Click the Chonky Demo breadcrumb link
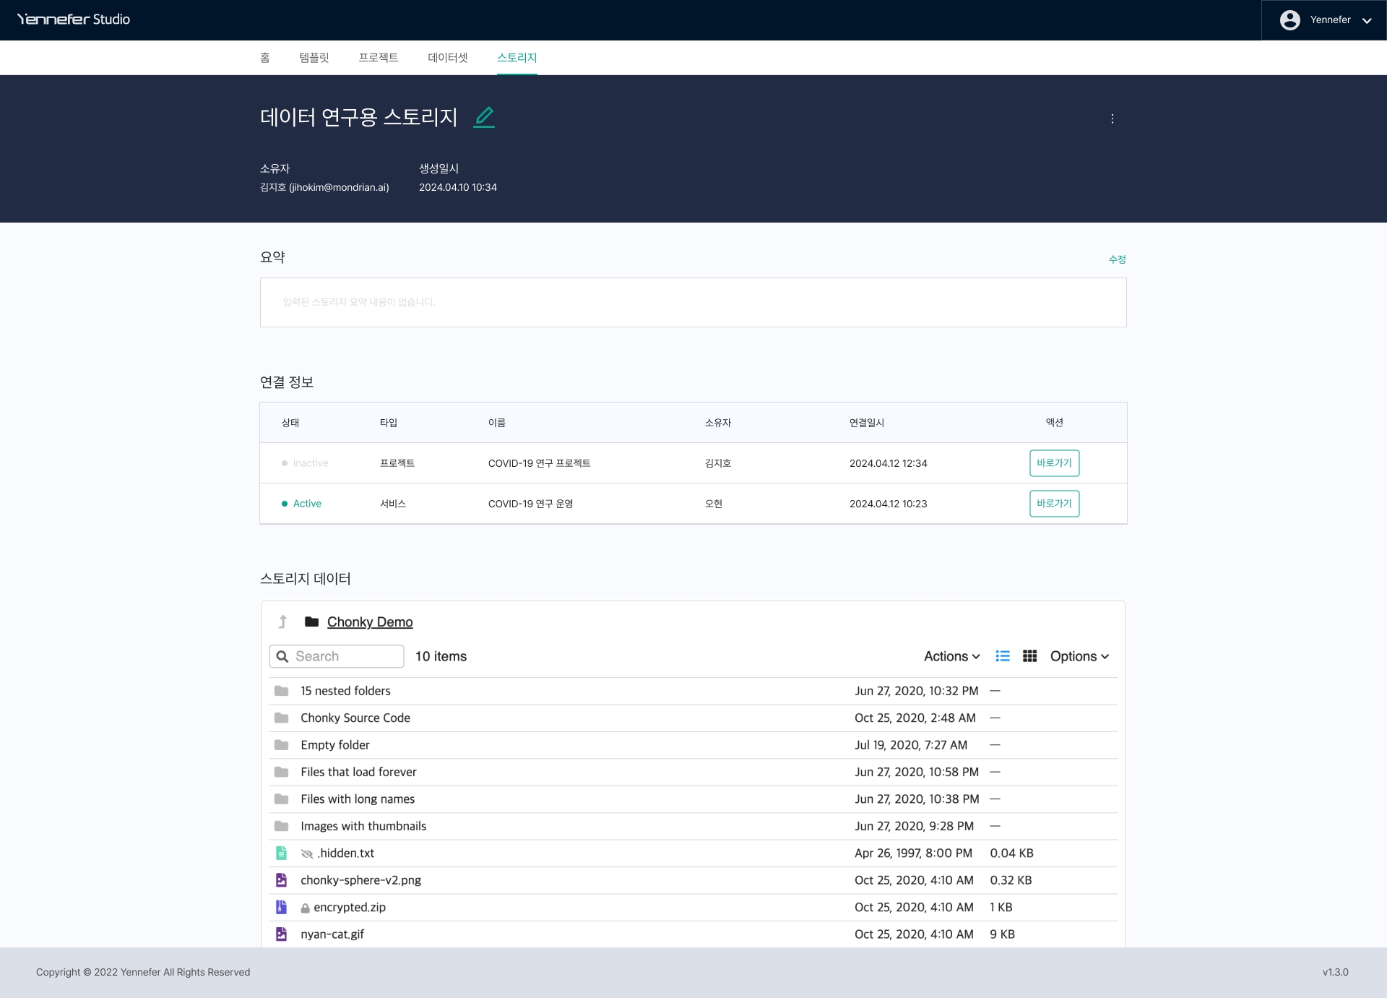The height and width of the screenshot is (998, 1387). 370,621
